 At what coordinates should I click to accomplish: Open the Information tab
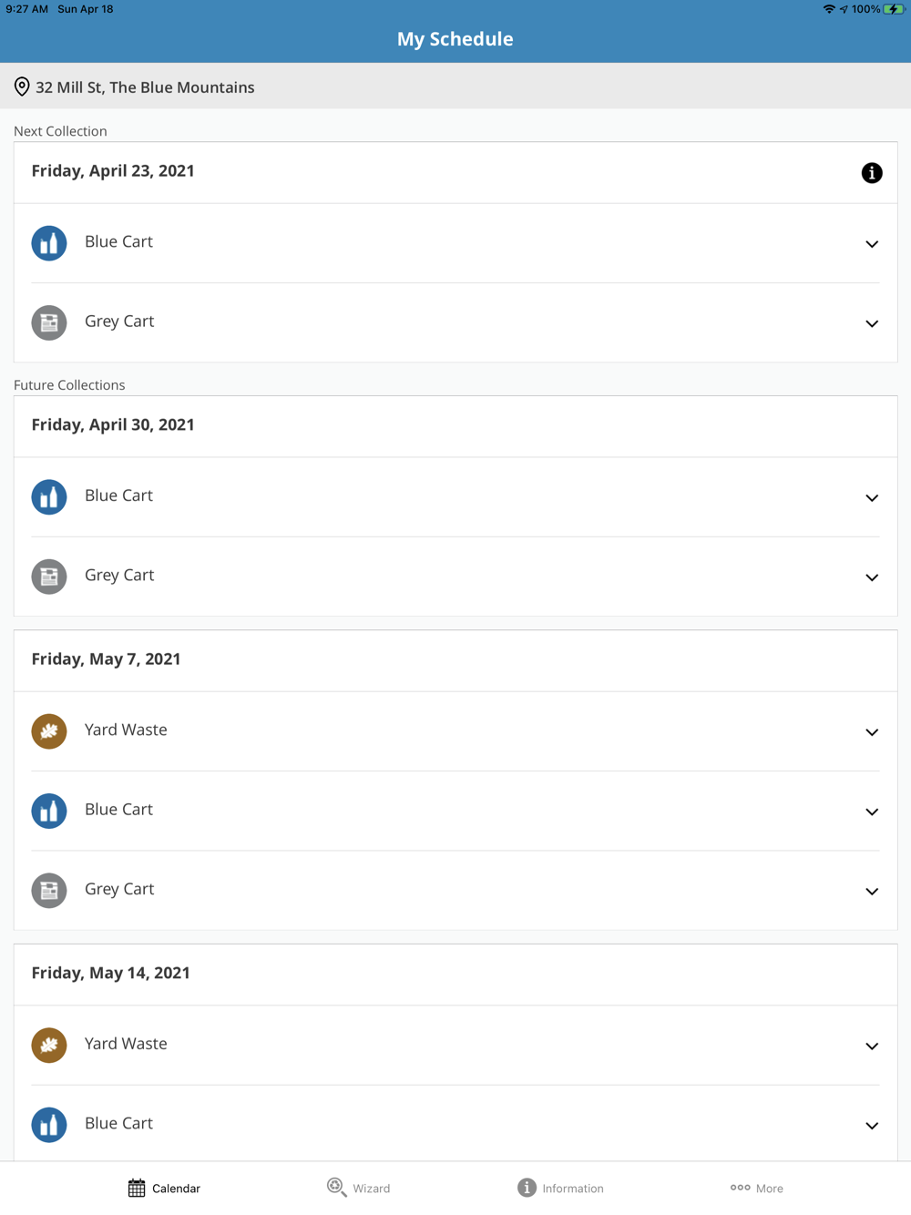coord(560,1188)
